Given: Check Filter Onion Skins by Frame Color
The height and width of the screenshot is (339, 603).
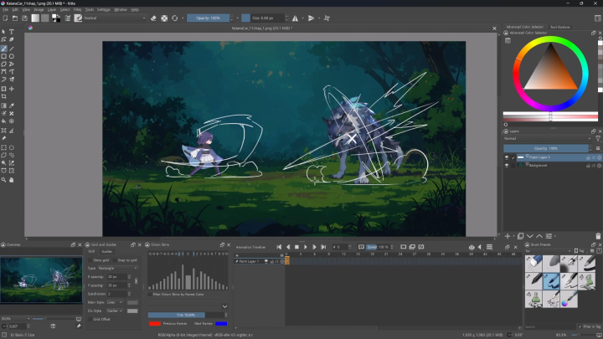Looking at the screenshot, I should tap(151, 295).
